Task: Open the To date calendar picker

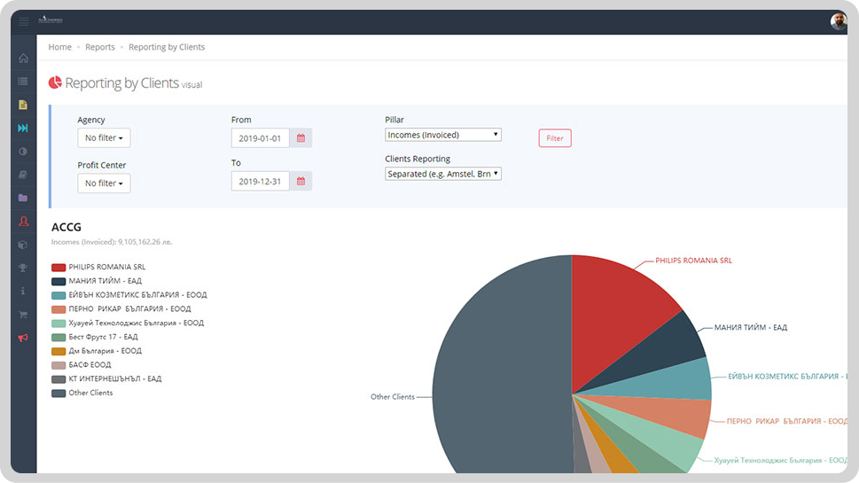Action: point(301,182)
